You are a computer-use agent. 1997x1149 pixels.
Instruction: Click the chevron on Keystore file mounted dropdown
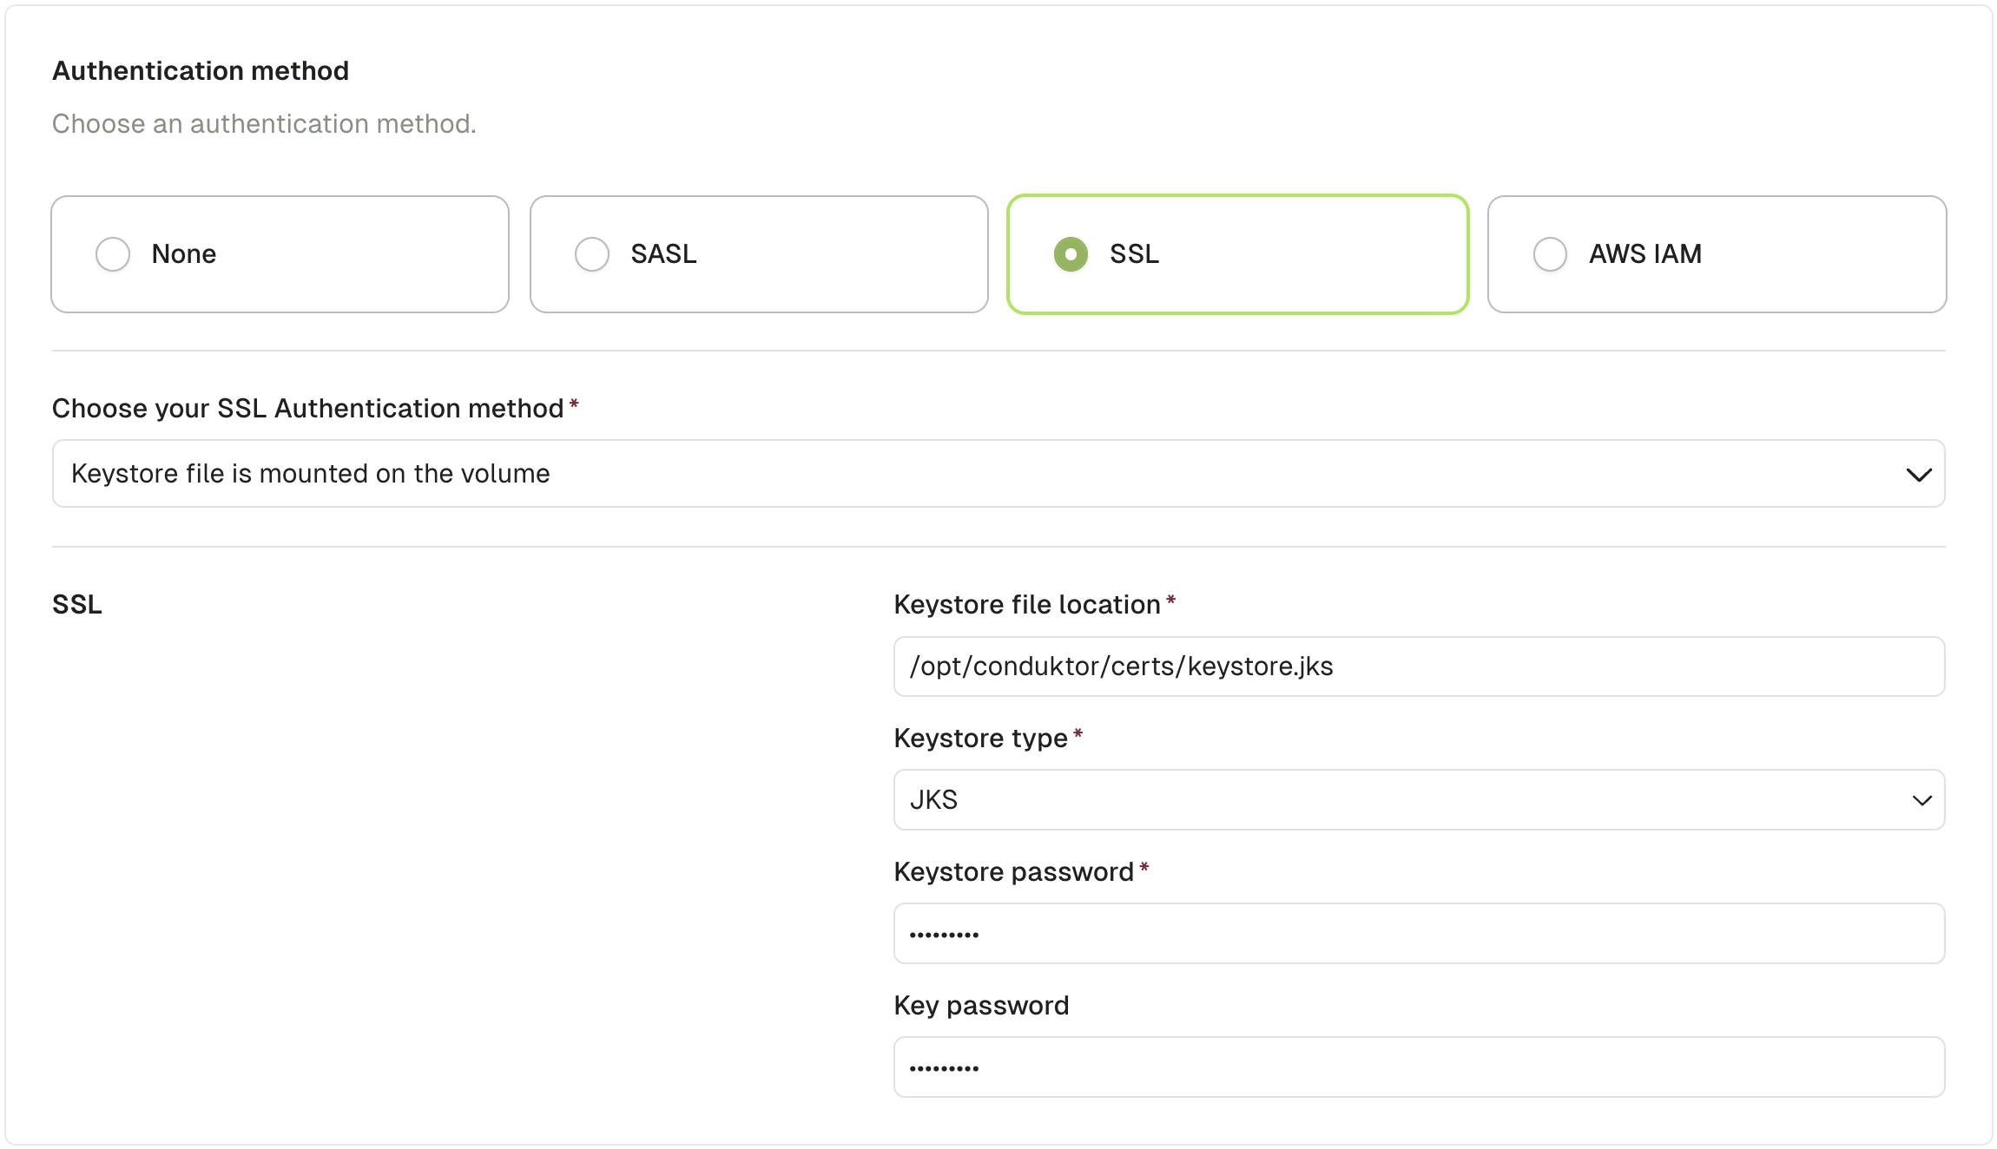pyautogui.click(x=1918, y=474)
